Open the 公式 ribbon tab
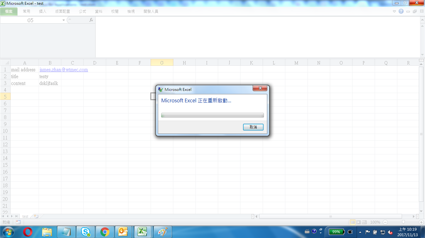The image size is (425, 238). coord(83,11)
